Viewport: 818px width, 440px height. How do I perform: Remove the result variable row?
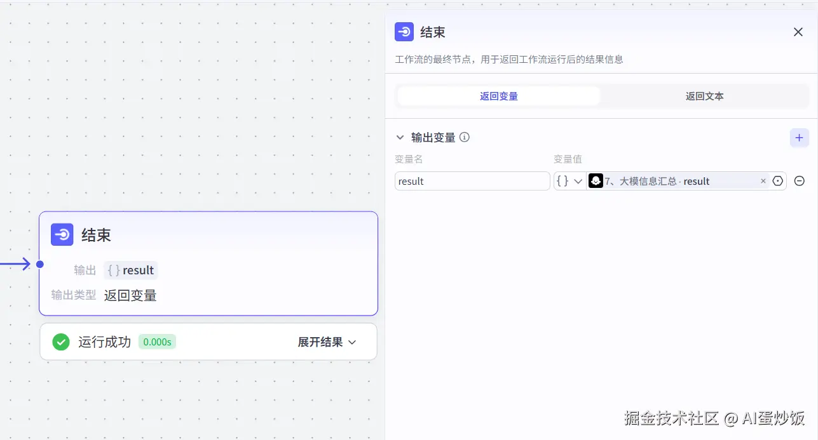coord(800,181)
